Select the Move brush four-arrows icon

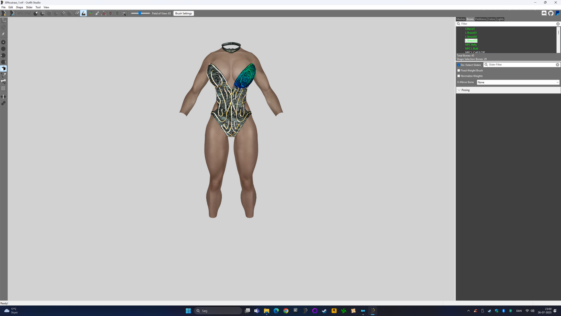coord(63,13)
